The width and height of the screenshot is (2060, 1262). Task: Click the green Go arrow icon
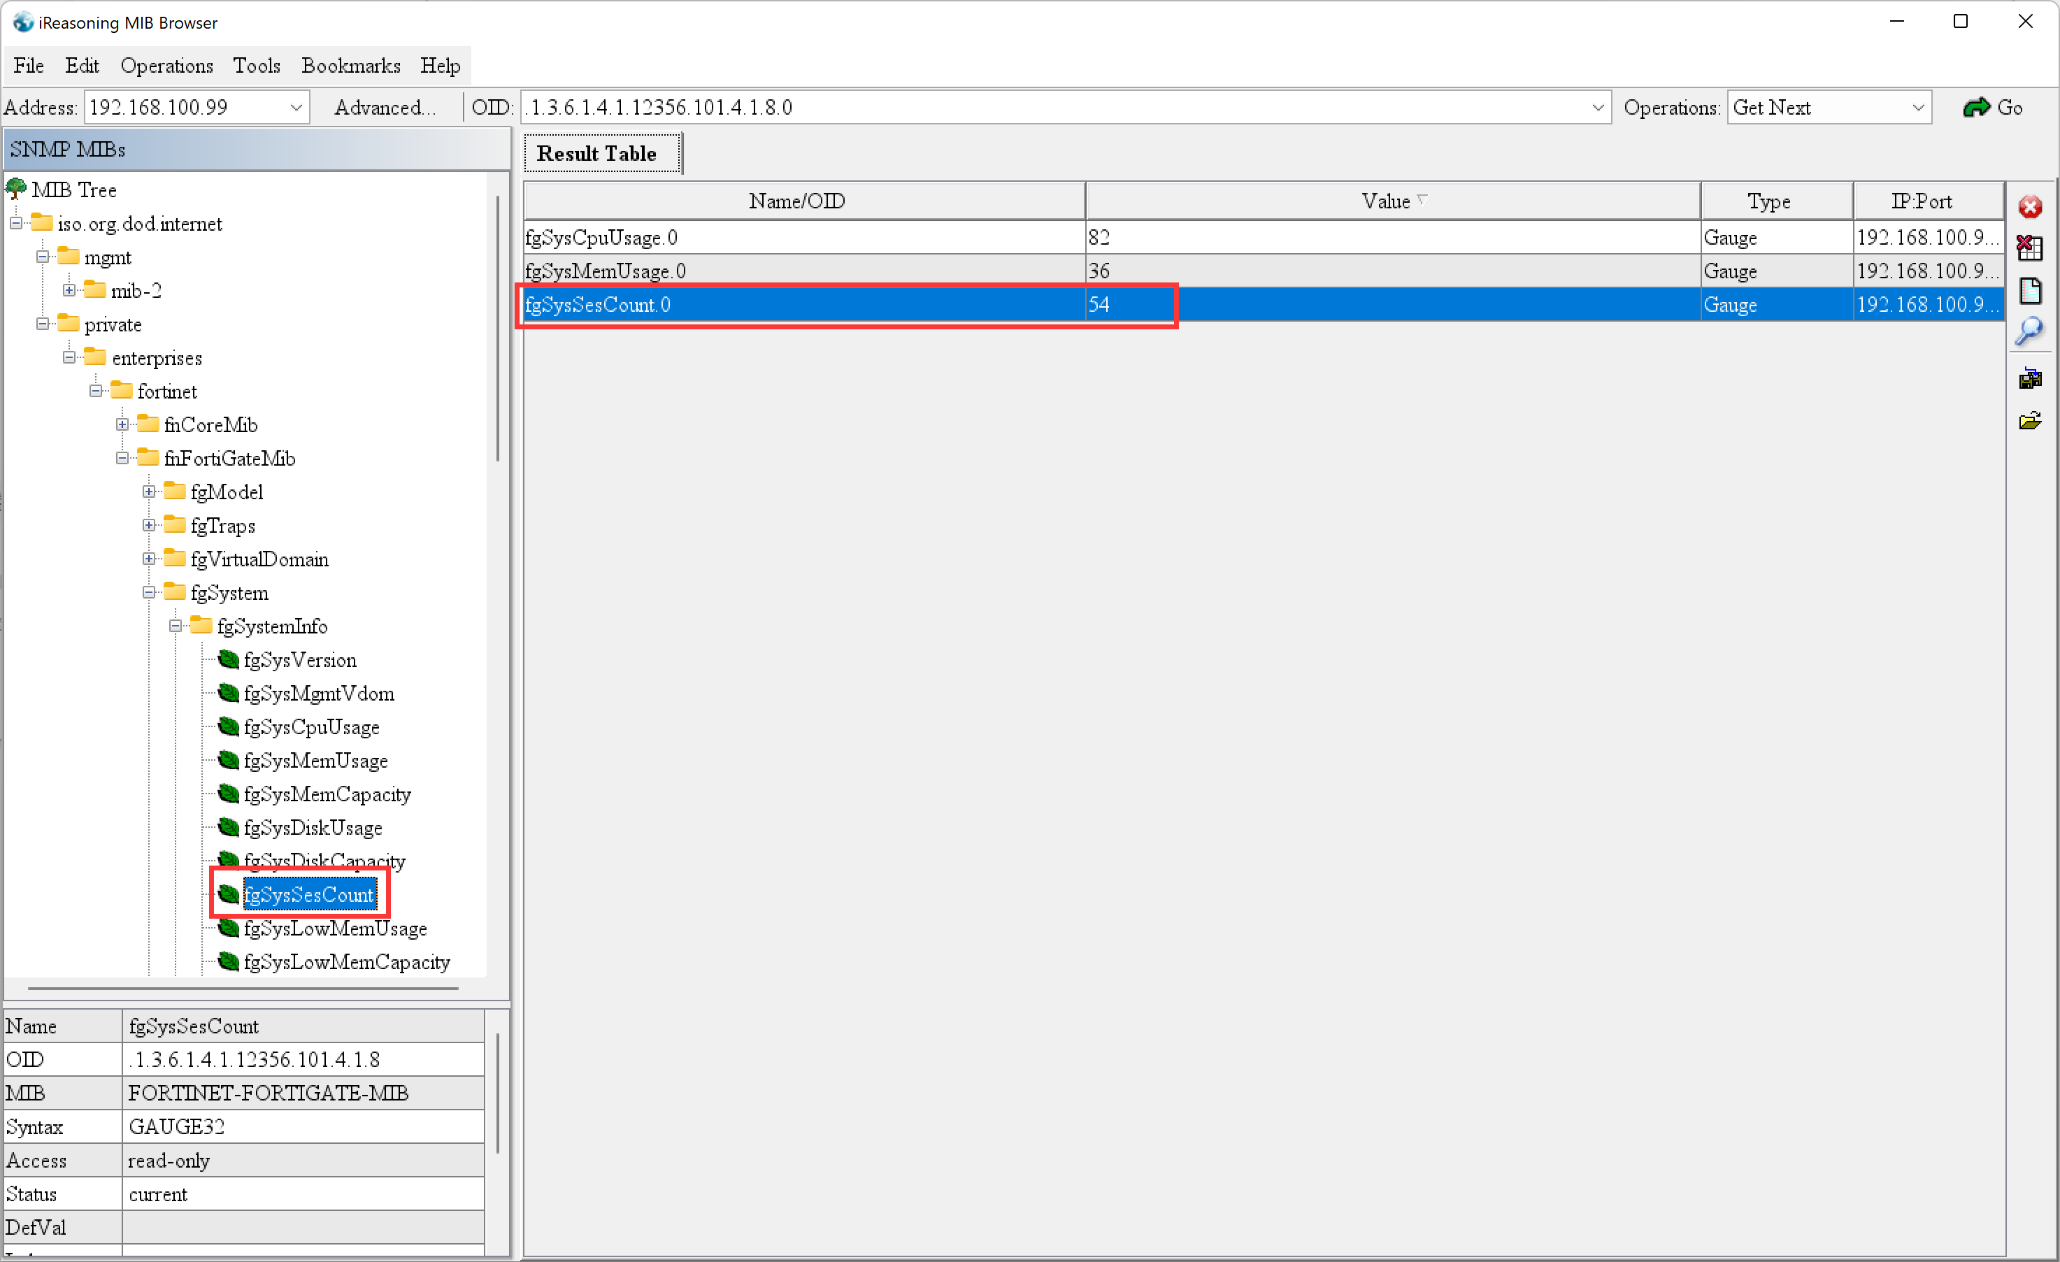tap(1976, 107)
